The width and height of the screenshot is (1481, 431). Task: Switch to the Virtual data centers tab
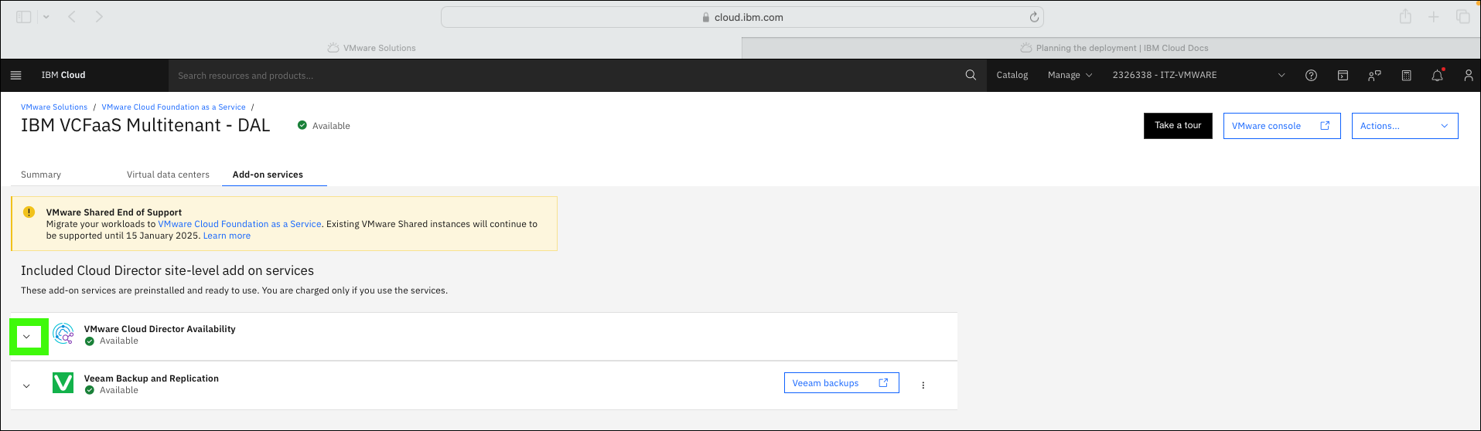pos(168,175)
